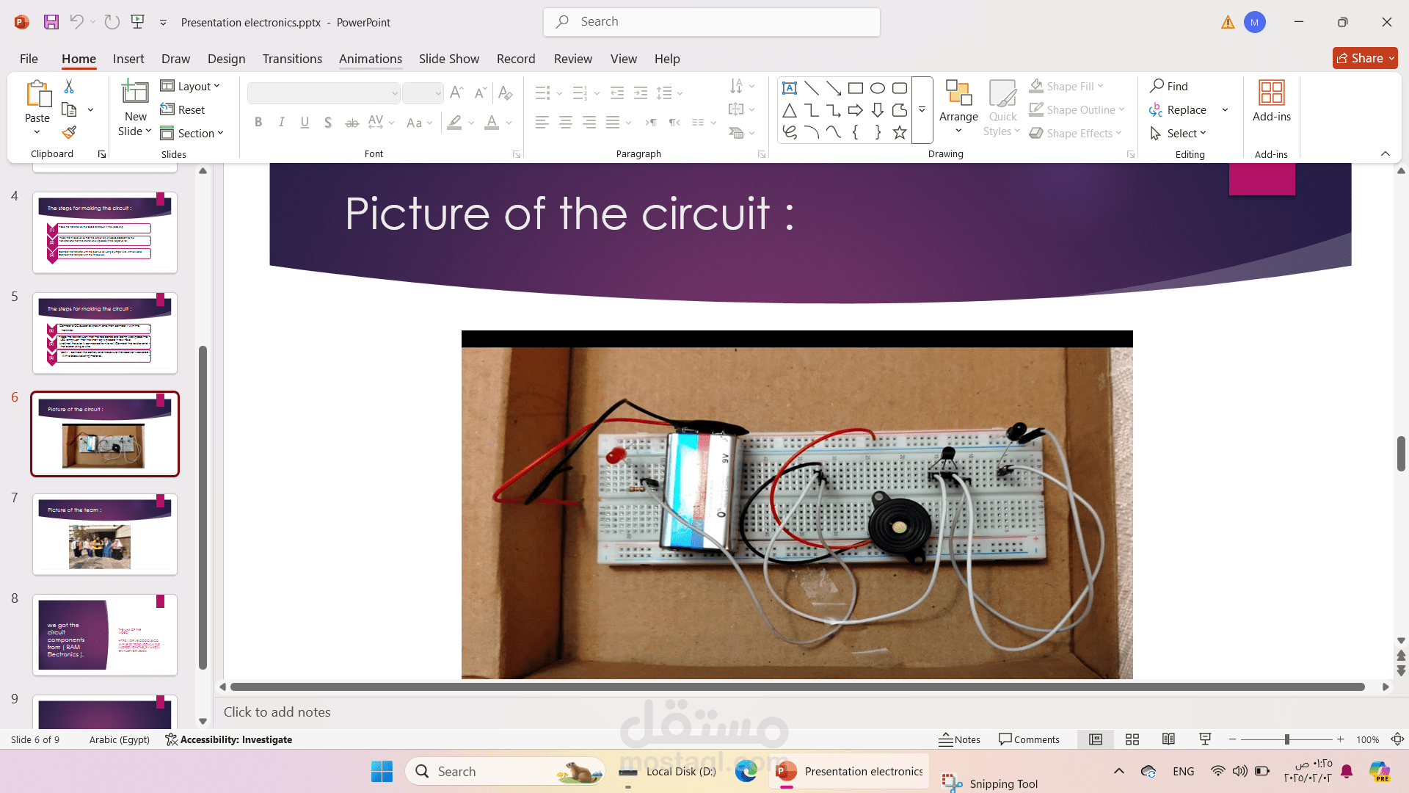Image resolution: width=1409 pixels, height=793 pixels.
Task: Undo the last action in the title bar
Action: 76,22
